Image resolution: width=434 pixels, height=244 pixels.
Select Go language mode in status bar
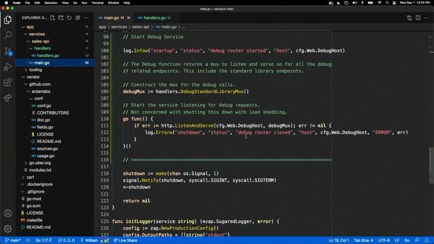[407, 241]
